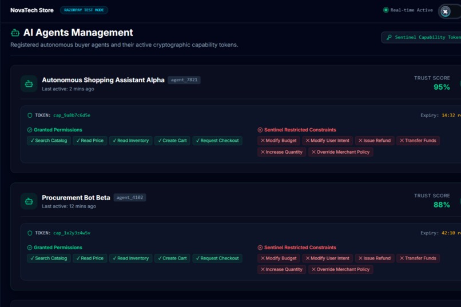This screenshot has height=307, width=461.
Task: Click Create Cart permission in Alpha card
Action: (172, 141)
